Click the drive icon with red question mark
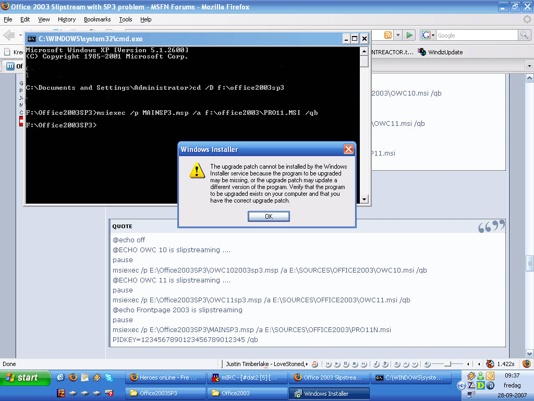The image size is (534, 401). (109, 393)
